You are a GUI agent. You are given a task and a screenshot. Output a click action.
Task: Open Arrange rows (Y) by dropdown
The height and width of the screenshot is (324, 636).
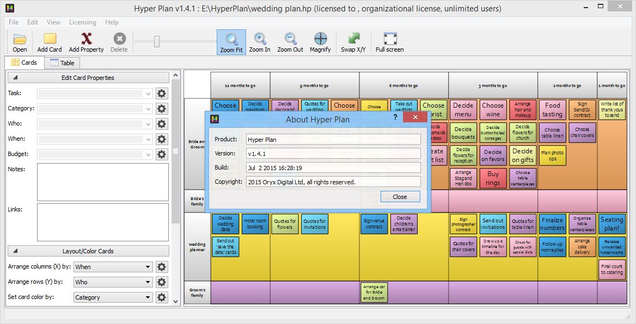[113, 282]
